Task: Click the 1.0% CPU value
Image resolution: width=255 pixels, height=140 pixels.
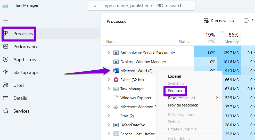Action: point(211,53)
